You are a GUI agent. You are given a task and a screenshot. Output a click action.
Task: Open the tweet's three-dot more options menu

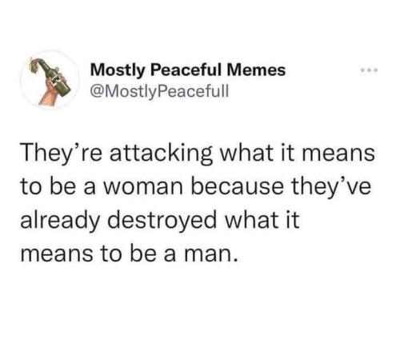point(370,70)
